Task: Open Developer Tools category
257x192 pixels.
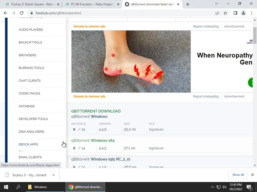Action: coord(33,119)
